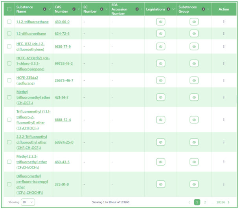Open HCFE-235da2 (isoflurane) substance link
Screen dimensions: 239x209
pyautogui.click(x=27, y=80)
